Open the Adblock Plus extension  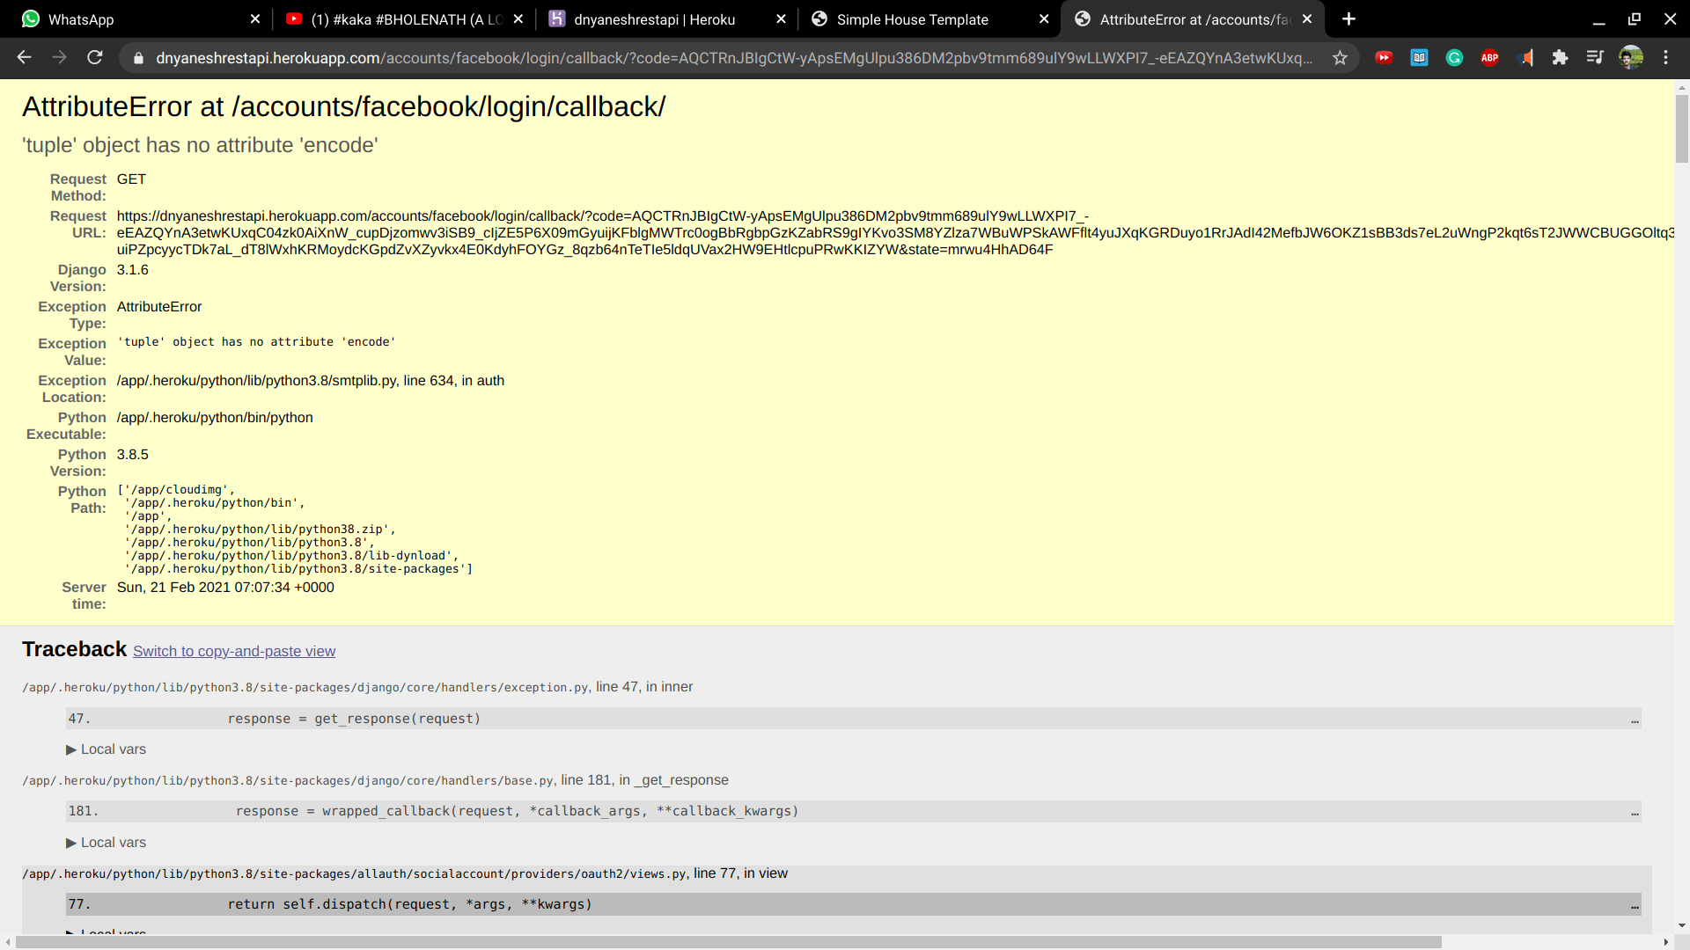tap(1490, 57)
